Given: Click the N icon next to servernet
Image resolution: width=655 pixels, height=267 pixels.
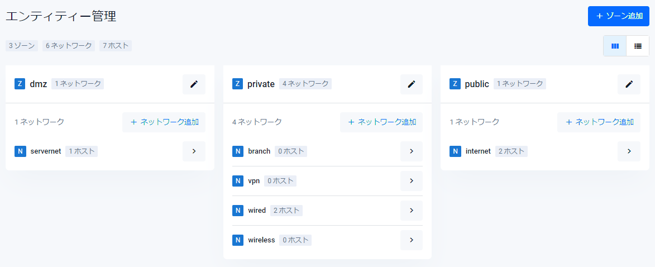Looking at the screenshot, I should point(20,151).
